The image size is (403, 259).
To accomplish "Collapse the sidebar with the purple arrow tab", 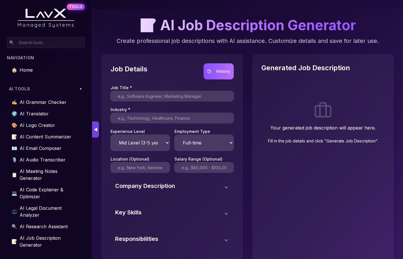I will (96, 129).
